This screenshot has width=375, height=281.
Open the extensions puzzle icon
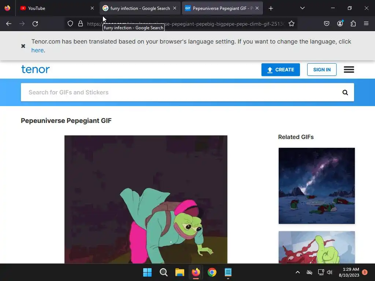click(353, 24)
